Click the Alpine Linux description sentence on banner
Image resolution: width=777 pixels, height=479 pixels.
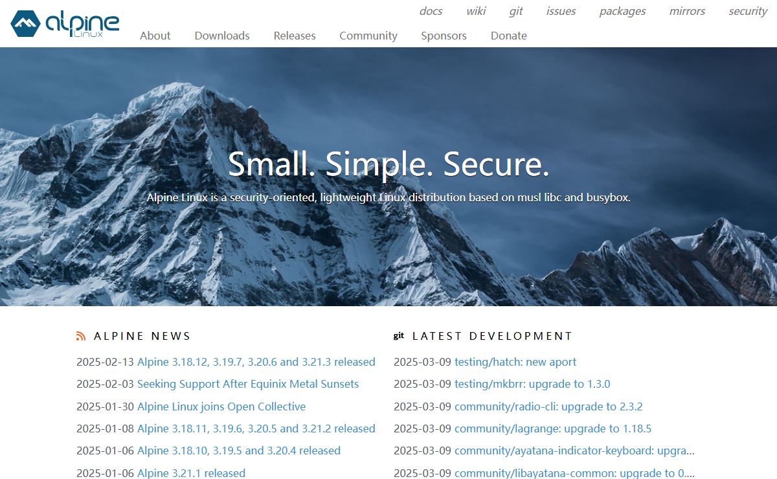tap(388, 197)
